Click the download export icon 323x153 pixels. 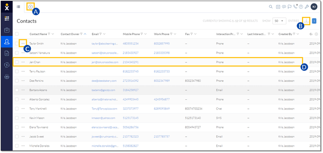[x=307, y=21]
